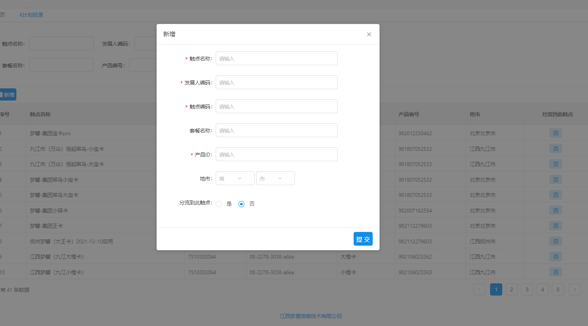Click the 发展人编码 field in the dialog
The image size is (588, 326).
(276, 82)
